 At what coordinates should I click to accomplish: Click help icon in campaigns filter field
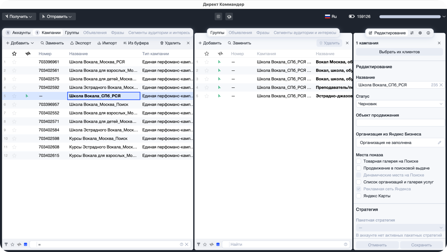point(182,244)
